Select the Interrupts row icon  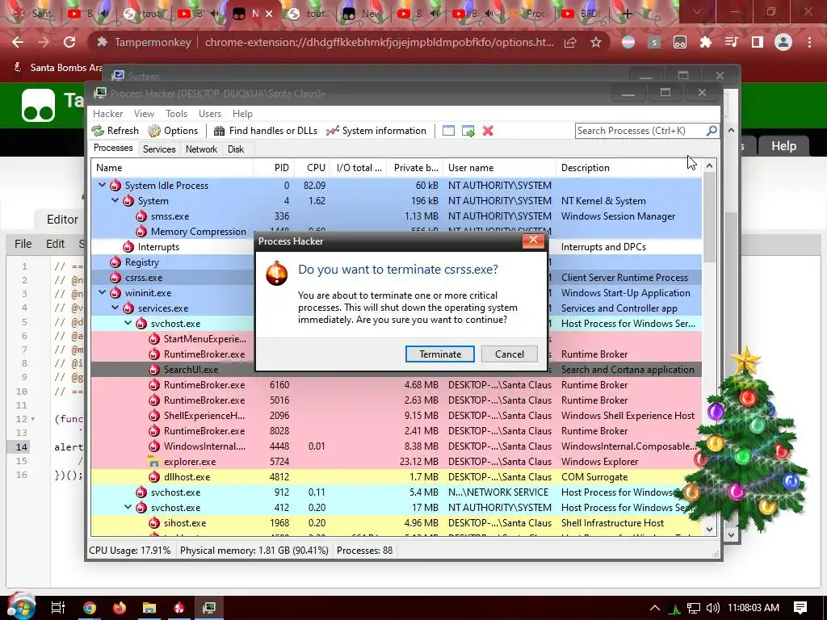pyautogui.click(x=128, y=247)
